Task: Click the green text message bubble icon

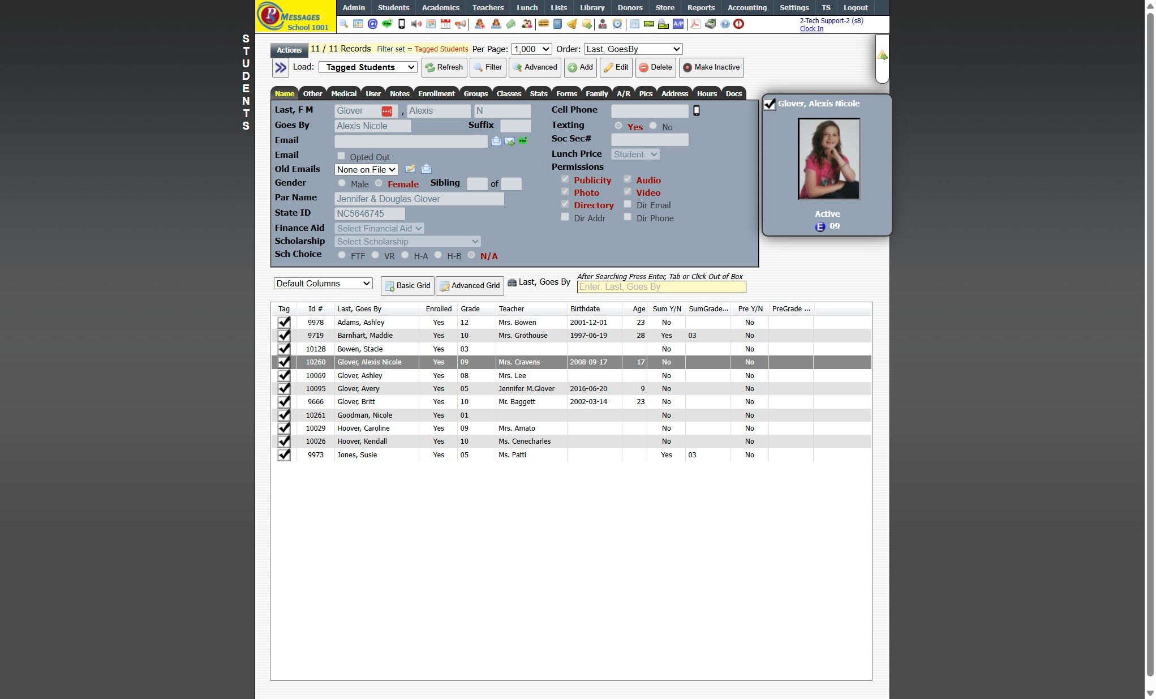Action: click(x=387, y=24)
